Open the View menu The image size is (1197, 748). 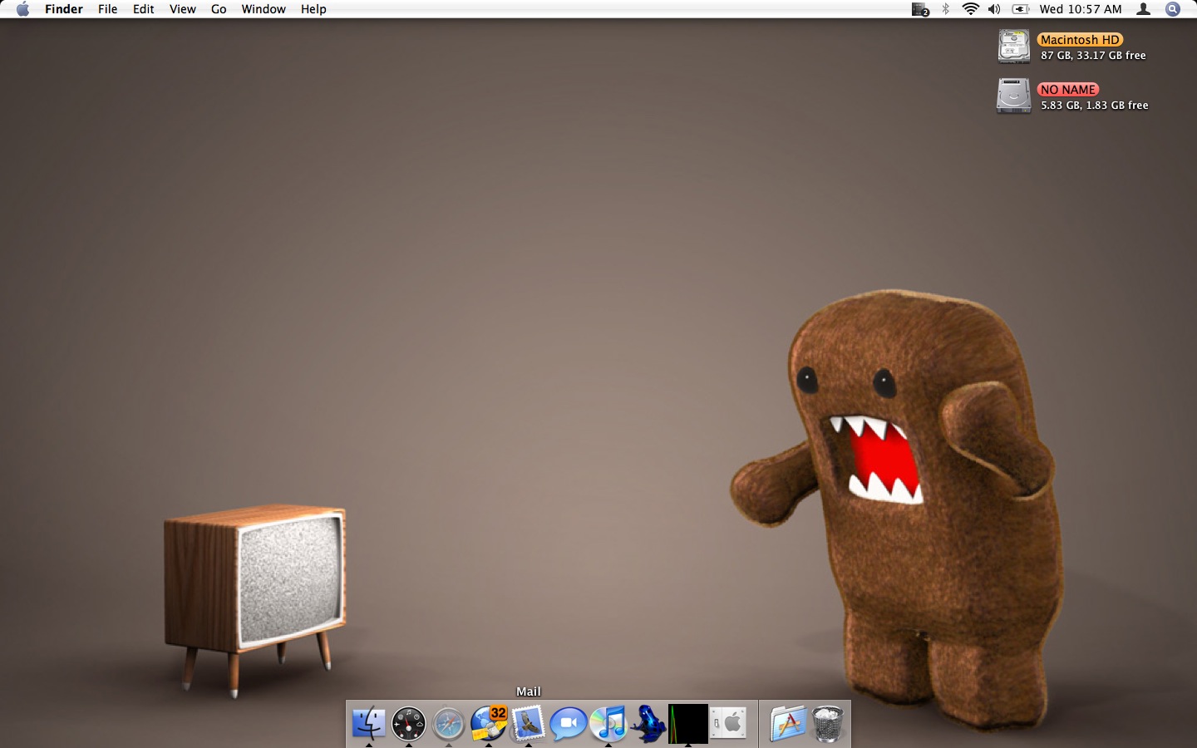[182, 9]
